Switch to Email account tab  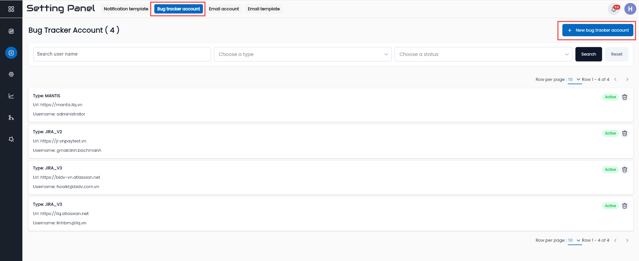[x=224, y=9]
